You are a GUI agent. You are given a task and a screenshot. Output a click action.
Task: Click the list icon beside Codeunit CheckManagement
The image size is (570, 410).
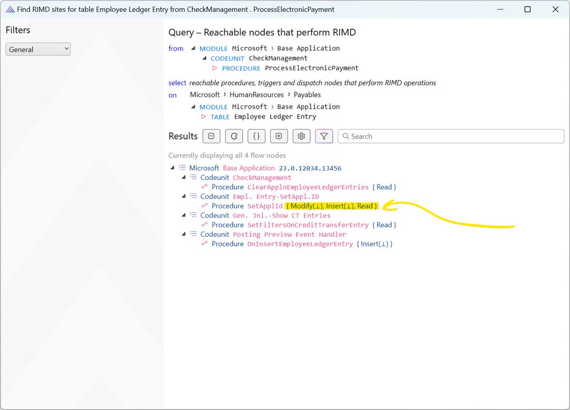pyautogui.click(x=193, y=177)
